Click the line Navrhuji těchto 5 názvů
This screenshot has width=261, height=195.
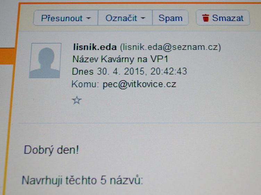pos(82,180)
